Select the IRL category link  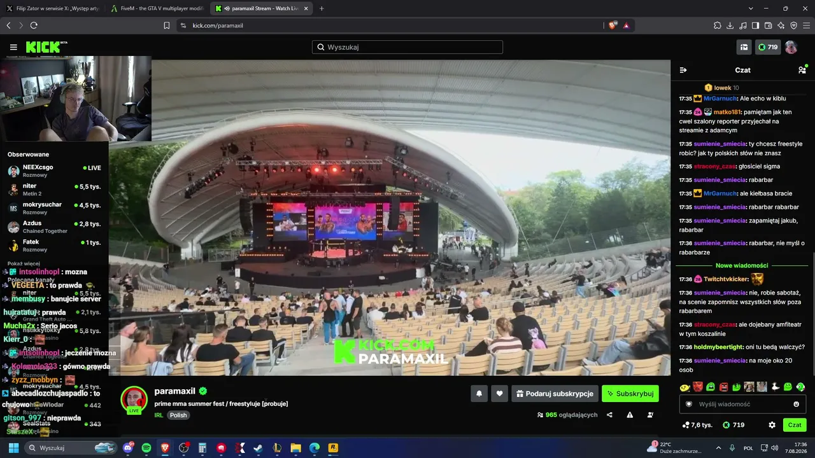(x=159, y=415)
